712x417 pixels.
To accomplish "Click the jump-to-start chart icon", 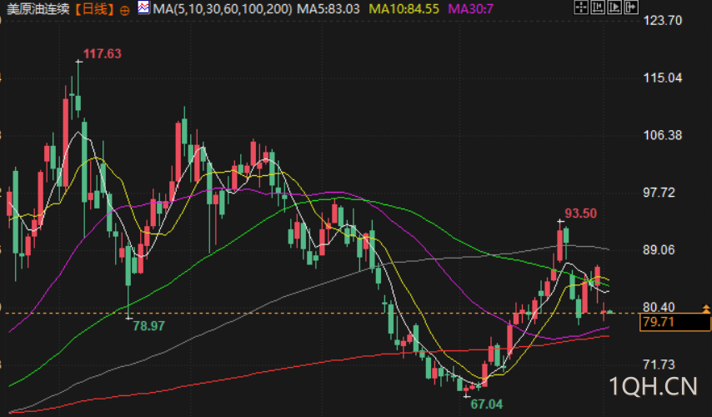I will point(598,7).
